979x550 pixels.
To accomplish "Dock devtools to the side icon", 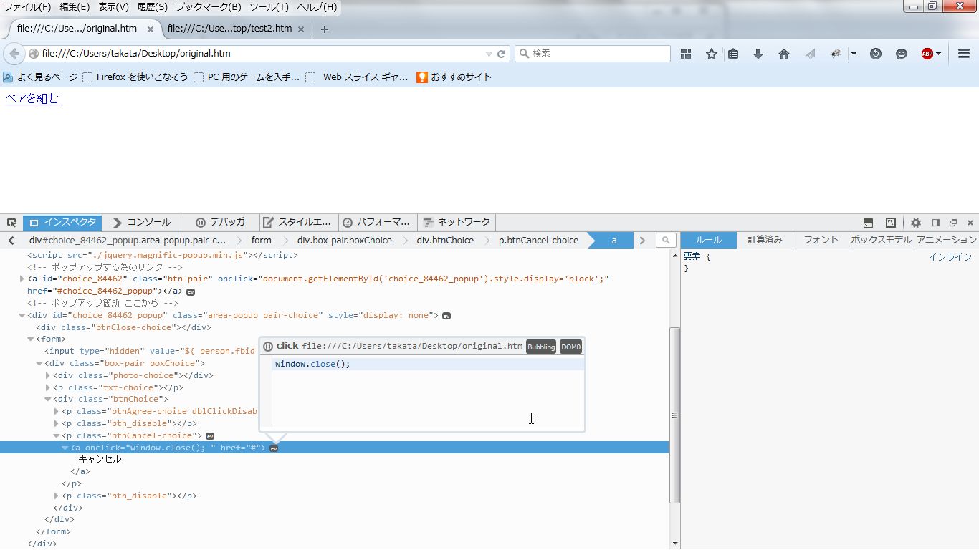I will [x=936, y=223].
